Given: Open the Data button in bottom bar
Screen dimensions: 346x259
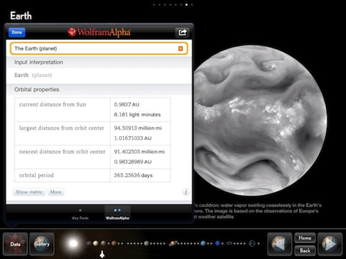Looking at the screenshot, I should [15, 244].
